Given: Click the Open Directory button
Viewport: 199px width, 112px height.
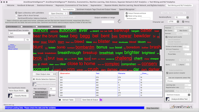Looking at the screenshot, I should click(x=58, y=13).
